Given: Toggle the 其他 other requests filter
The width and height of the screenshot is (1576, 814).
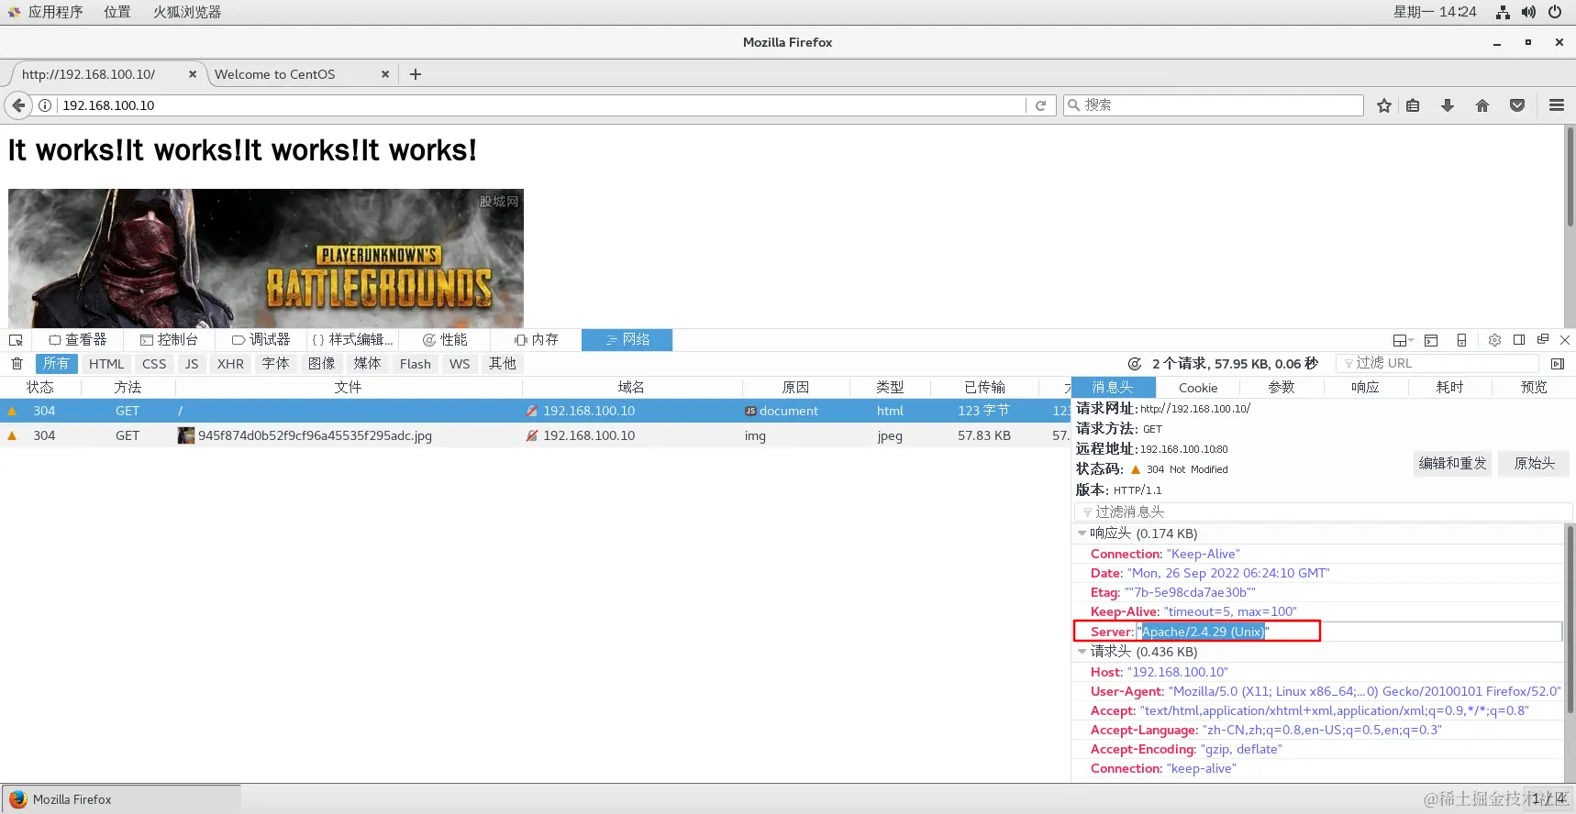Looking at the screenshot, I should coord(502,364).
